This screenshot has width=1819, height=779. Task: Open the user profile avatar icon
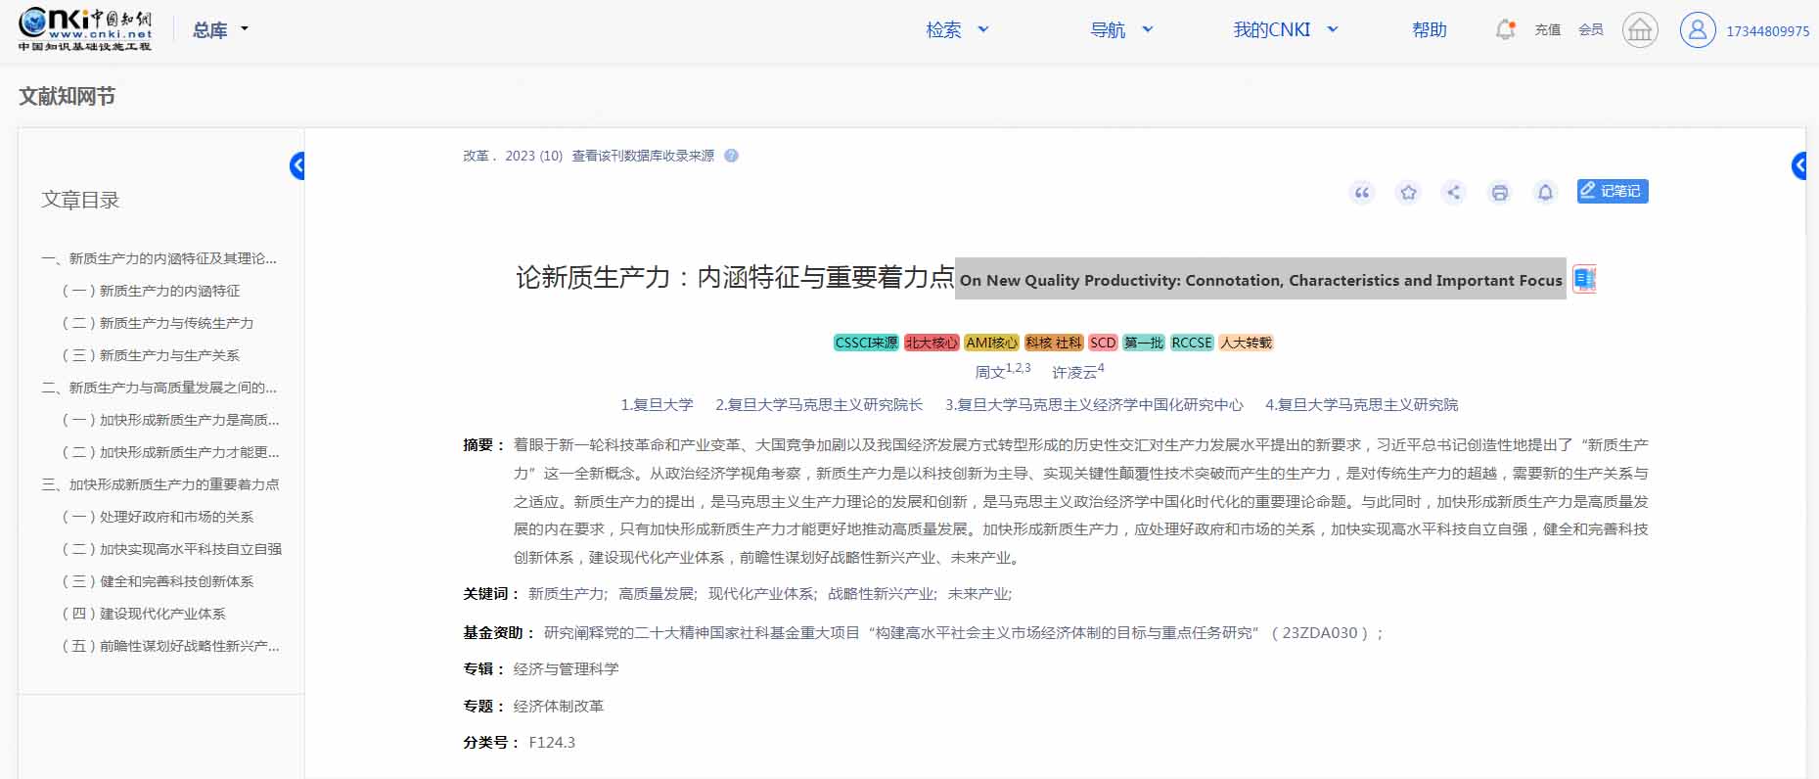pyautogui.click(x=1698, y=30)
